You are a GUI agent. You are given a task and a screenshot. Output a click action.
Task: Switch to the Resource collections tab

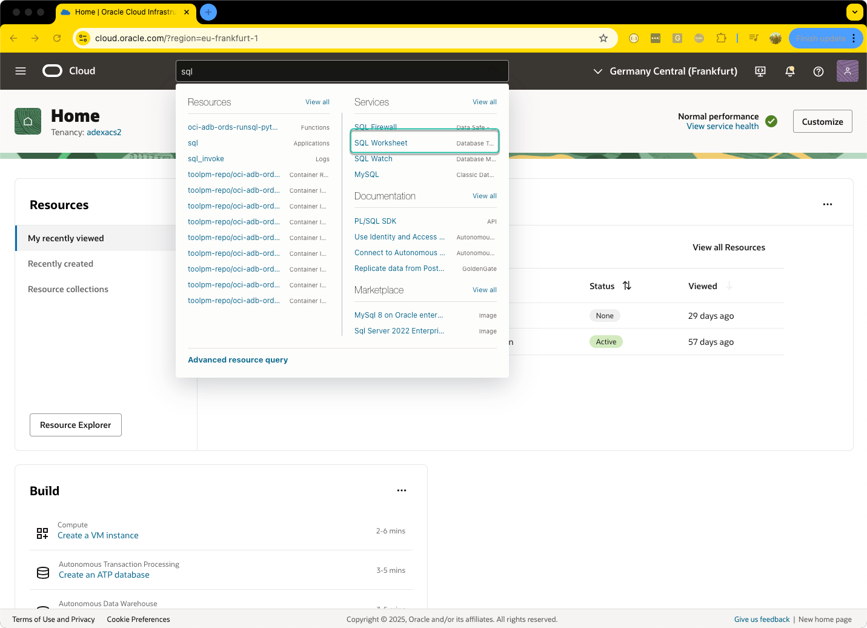coord(68,289)
